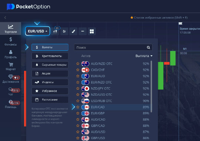
Task: Open the chart type M1 icon
Action: click(x=55, y=31)
